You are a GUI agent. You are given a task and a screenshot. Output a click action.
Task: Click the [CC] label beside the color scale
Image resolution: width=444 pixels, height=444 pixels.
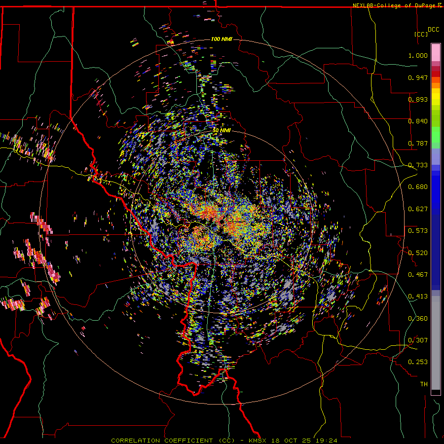tap(421, 34)
